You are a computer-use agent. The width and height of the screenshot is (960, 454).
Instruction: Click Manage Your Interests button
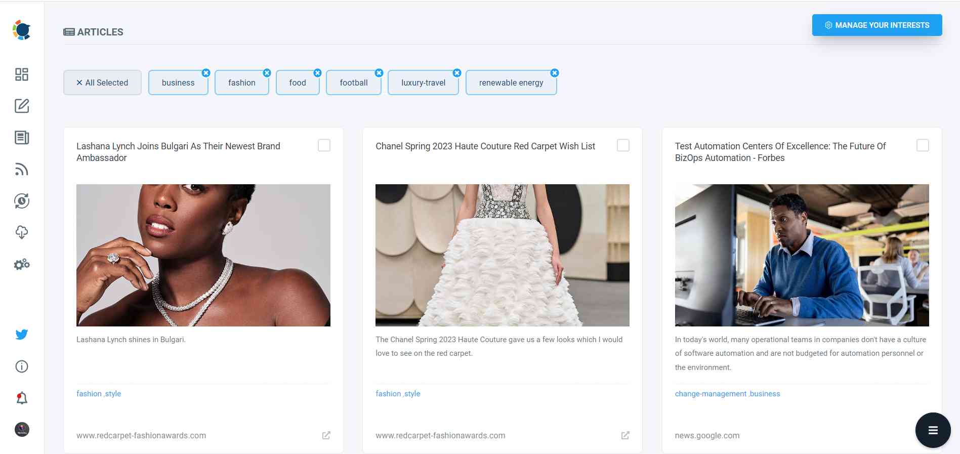(x=877, y=25)
